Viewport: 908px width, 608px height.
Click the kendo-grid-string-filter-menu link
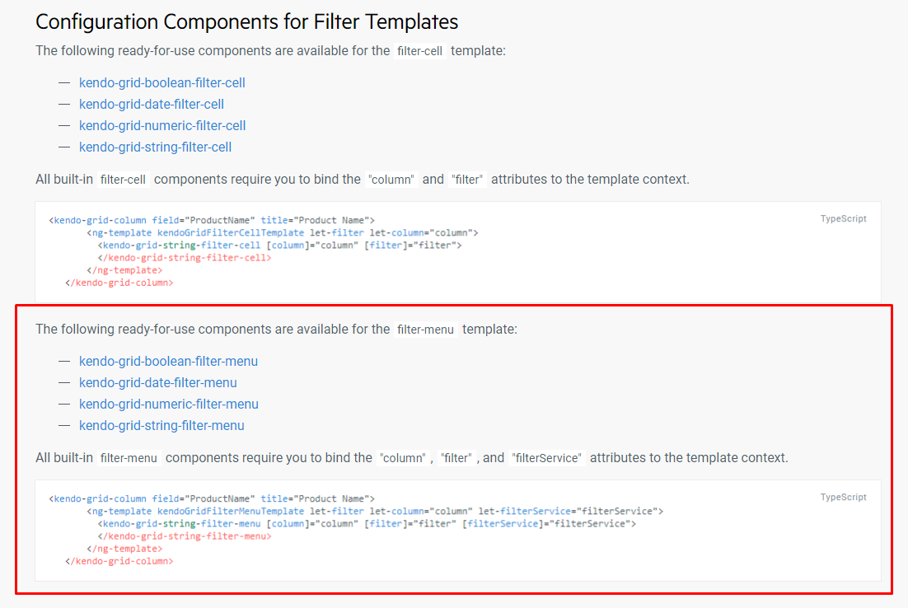click(161, 425)
